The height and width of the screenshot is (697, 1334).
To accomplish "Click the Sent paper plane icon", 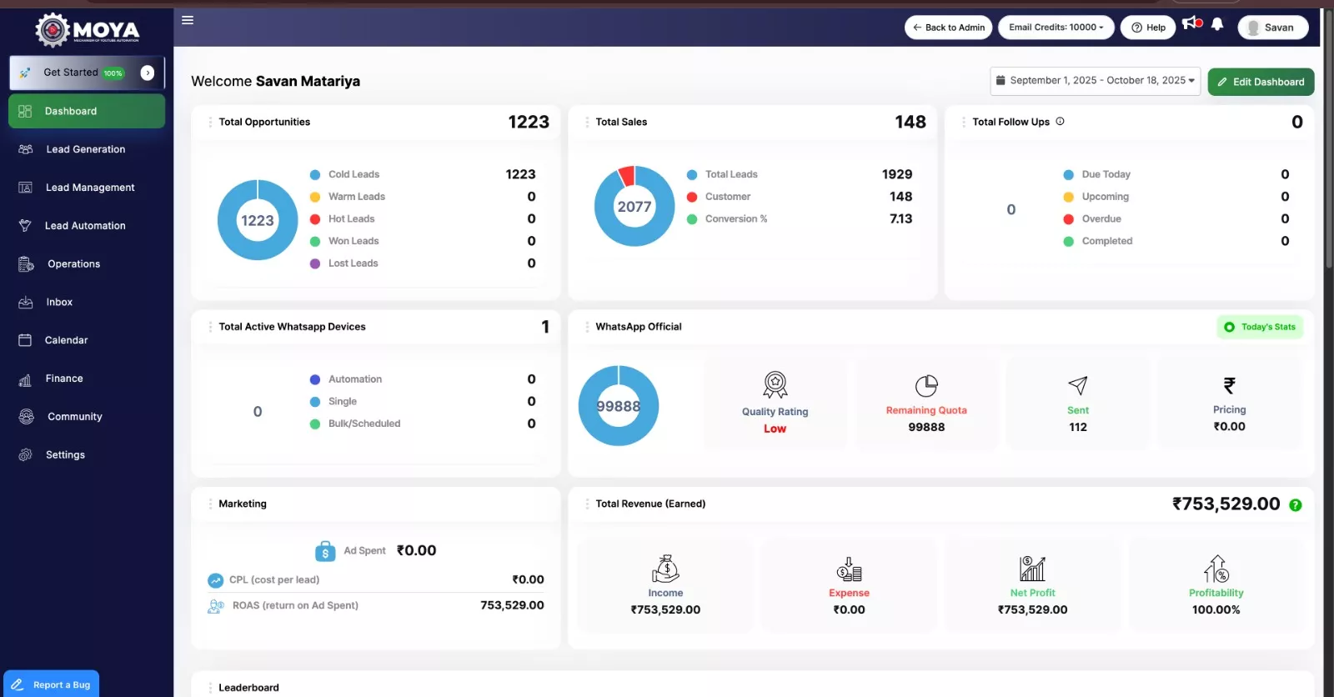I will [1078, 385].
